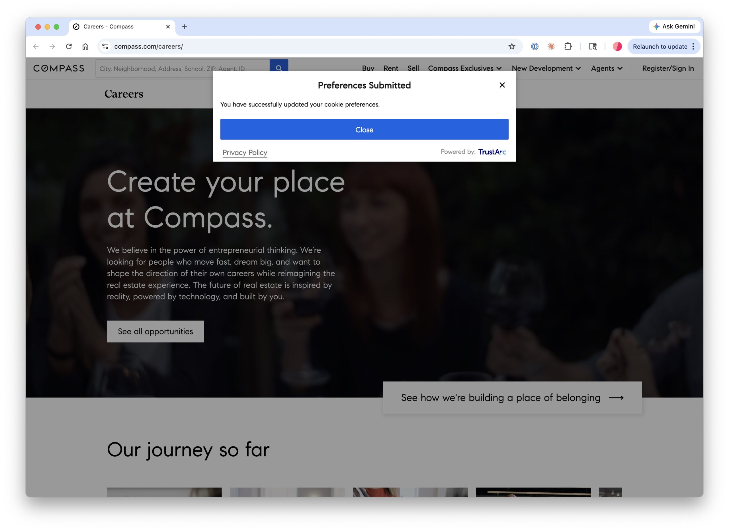Image resolution: width=729 pixels, height=531 pixels.
Task: Open a new browser tab
Action: pyautogui.click(x=185, y=27)
